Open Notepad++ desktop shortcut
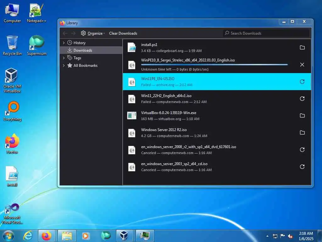This screenshot has width=322, height=242. (x=36, y=13)
